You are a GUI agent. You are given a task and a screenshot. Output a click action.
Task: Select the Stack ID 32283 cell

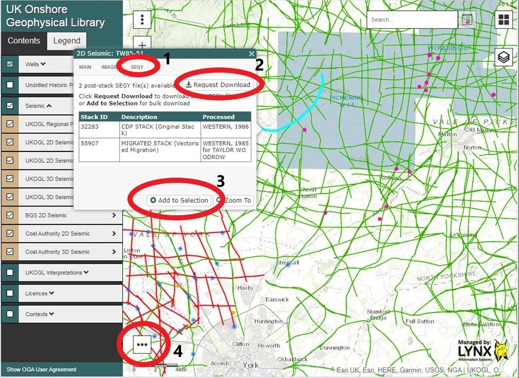[x=99, y=130]
